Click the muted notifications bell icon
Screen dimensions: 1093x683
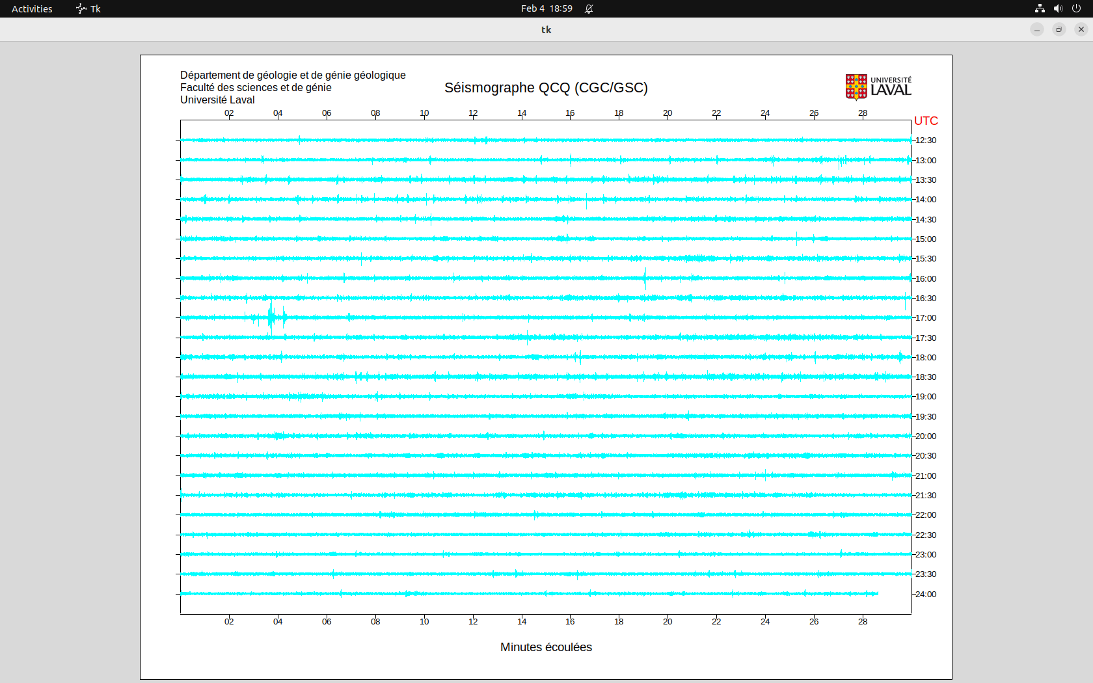point(589,8)
